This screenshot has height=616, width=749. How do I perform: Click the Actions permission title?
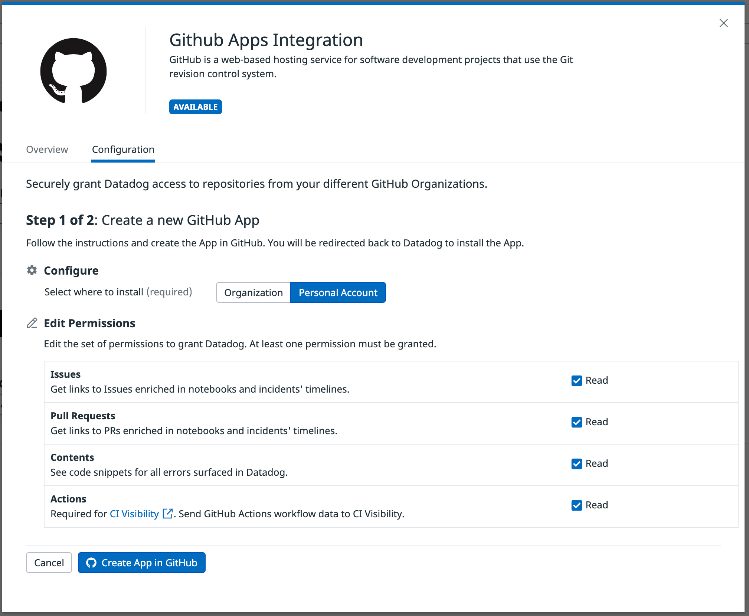click(x=68, y=499)
